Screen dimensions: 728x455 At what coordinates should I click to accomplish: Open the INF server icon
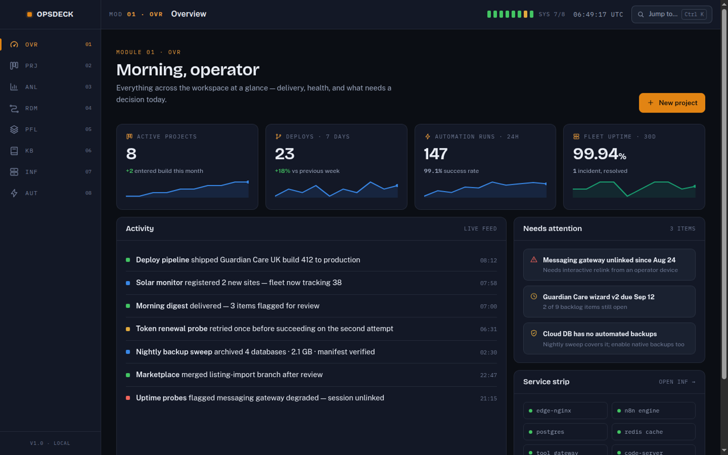point(14,172)
